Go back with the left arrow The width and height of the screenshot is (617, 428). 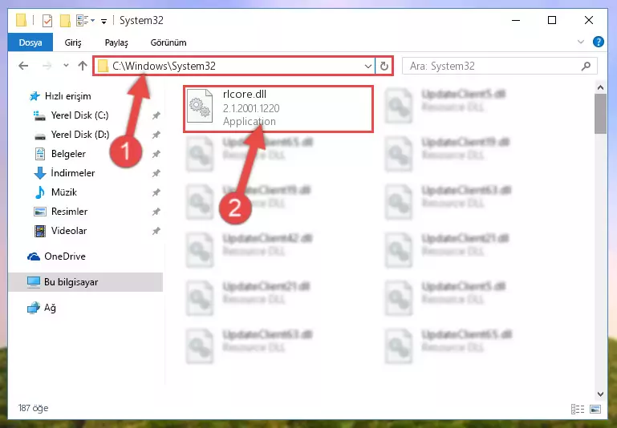(x=23, y=66)
